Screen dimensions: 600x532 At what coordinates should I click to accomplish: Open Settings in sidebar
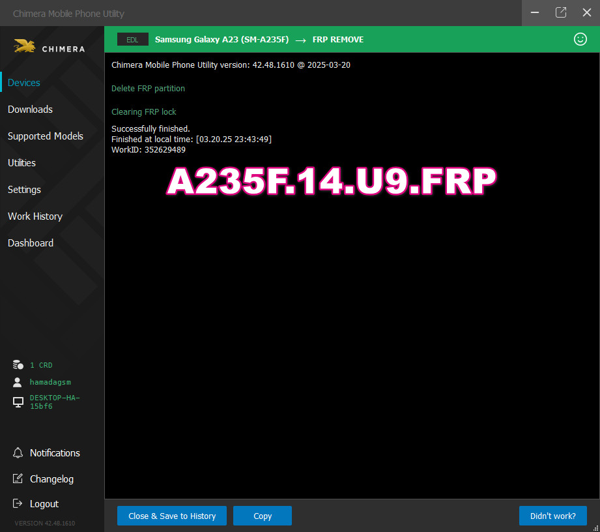(24, 190)
